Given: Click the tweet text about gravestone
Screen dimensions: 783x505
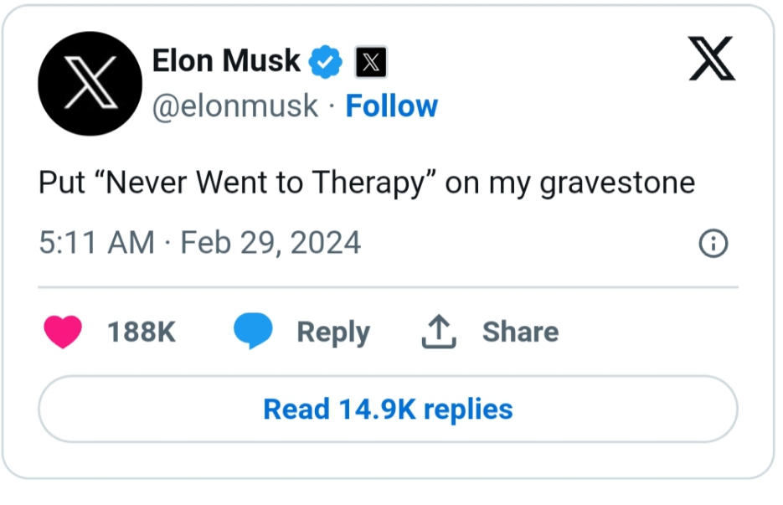Looking at the screenshot, I should click(x=367, y=183).
